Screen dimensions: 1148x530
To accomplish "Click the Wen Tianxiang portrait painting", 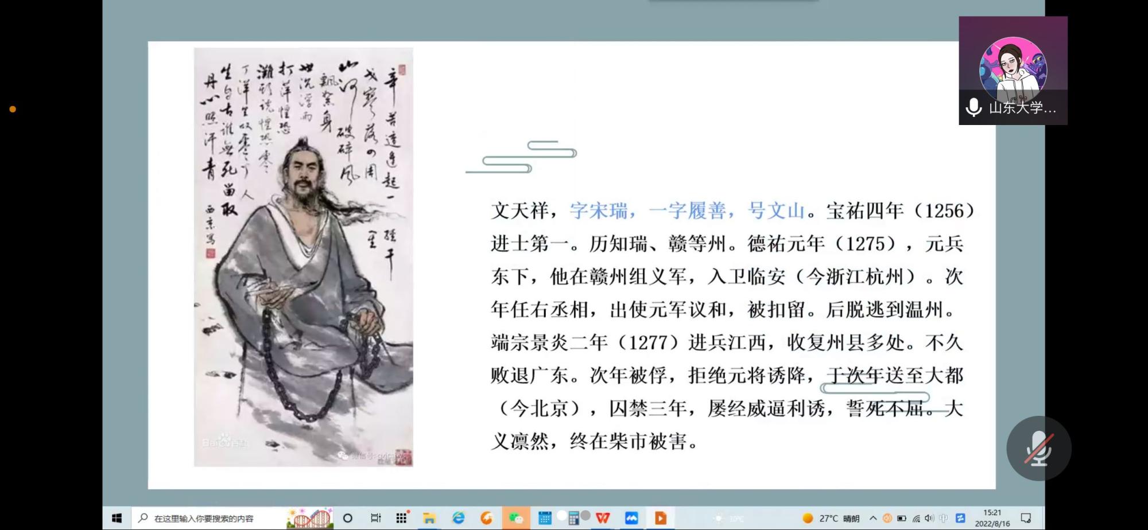I will 303,257.
